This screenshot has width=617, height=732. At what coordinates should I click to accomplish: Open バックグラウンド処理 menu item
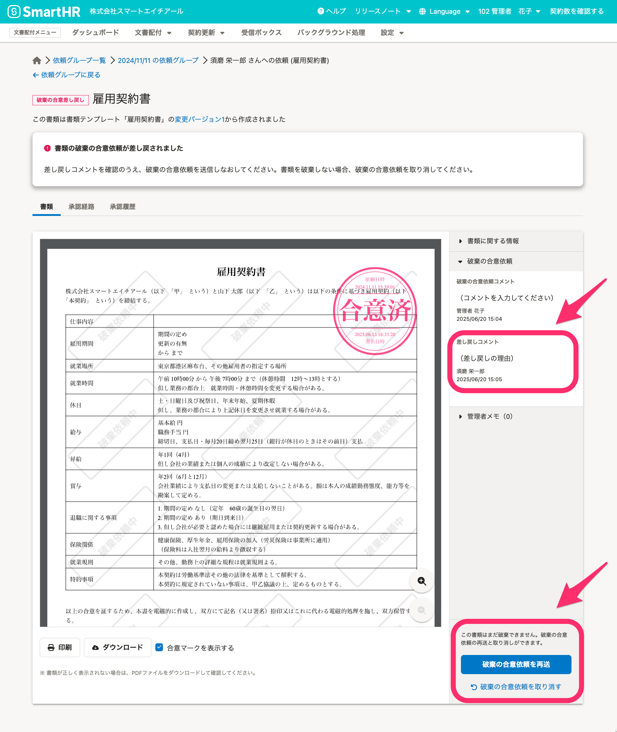(x=331, y=33)
